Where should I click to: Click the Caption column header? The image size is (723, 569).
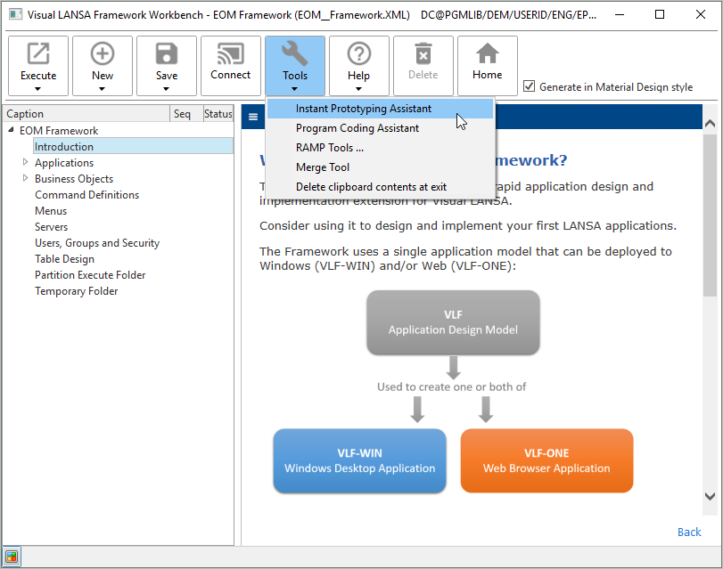click(86, 114)
